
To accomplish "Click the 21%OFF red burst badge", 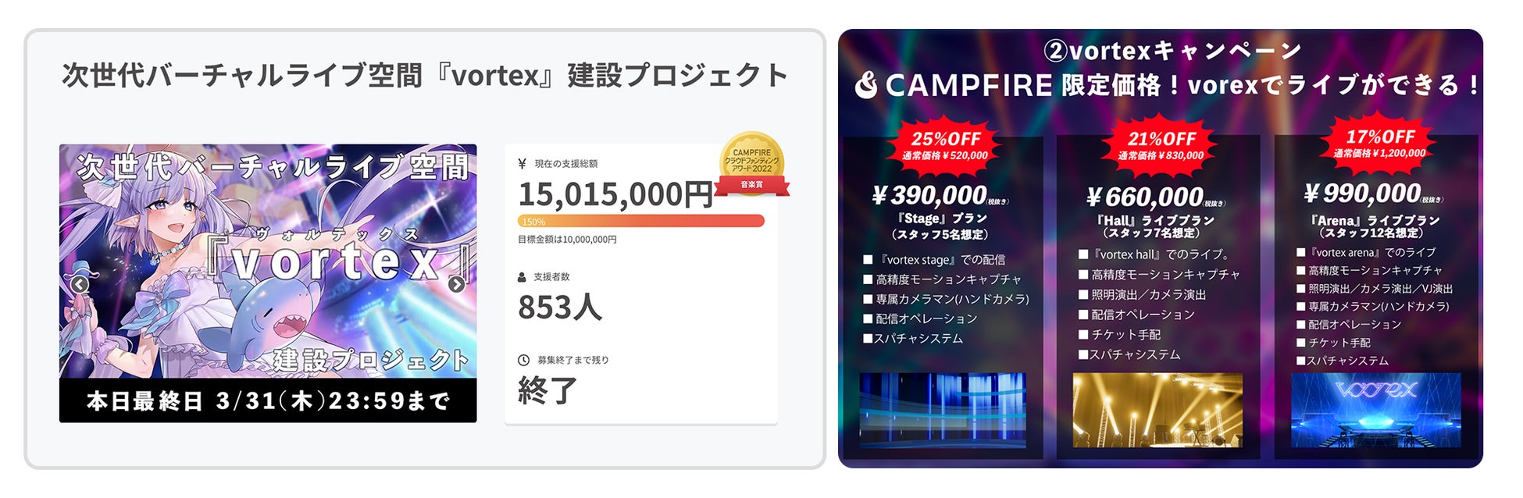I will point(1161,144).
